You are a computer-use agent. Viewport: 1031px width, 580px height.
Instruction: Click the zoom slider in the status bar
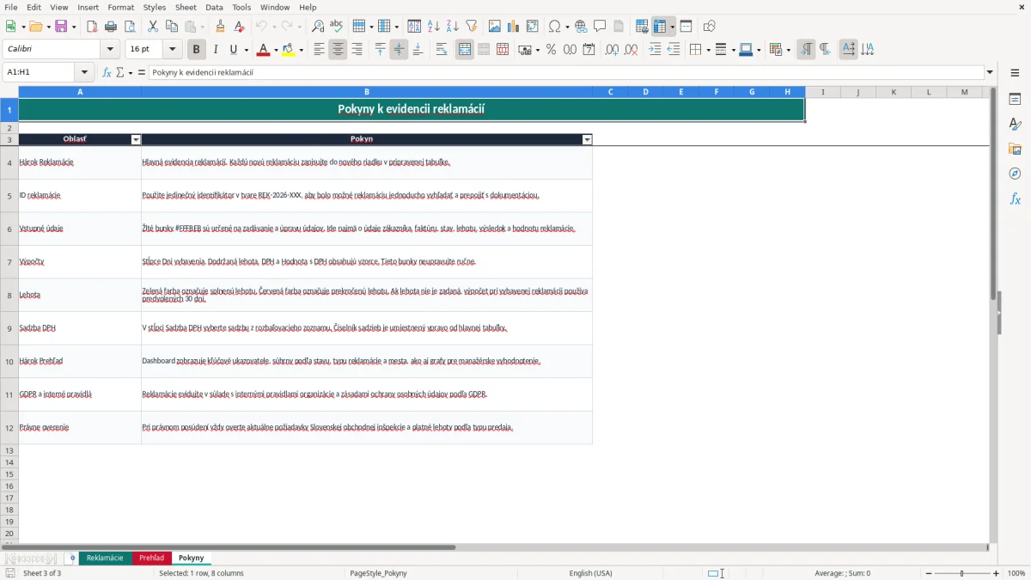961,573
